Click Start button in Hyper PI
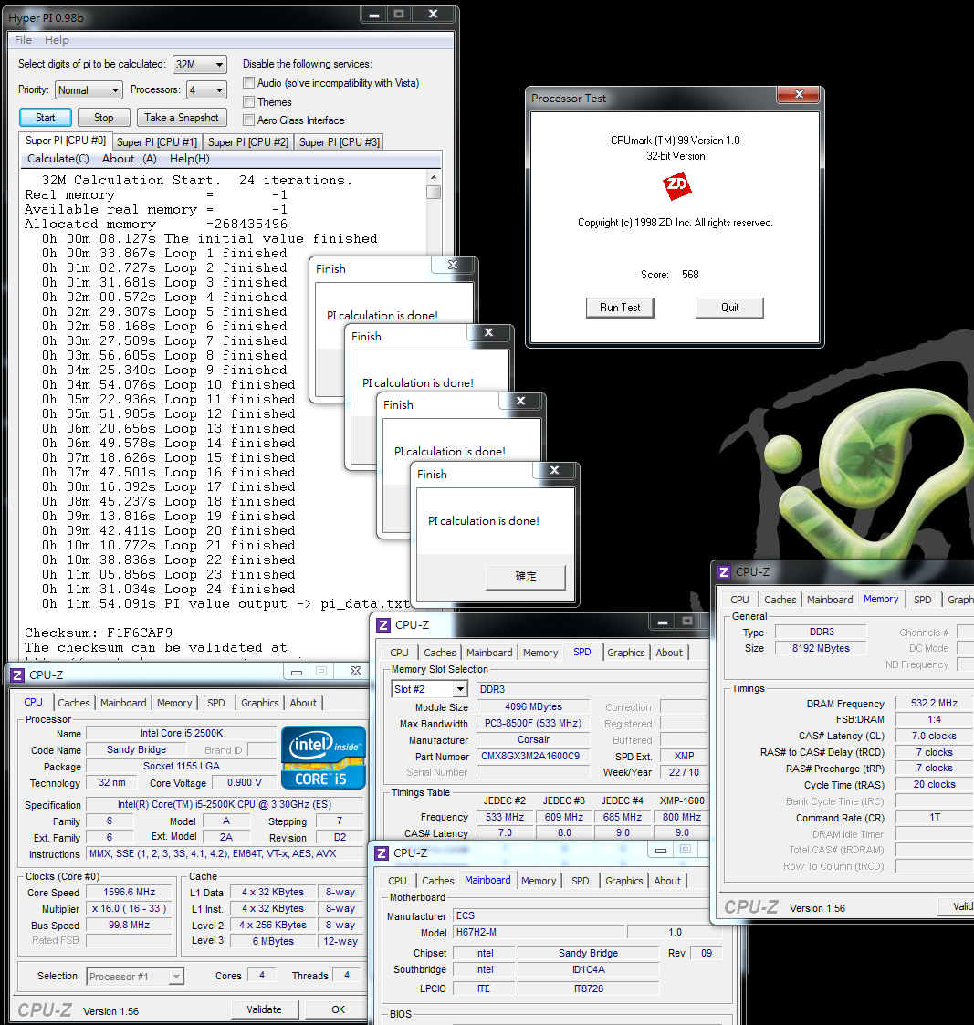 pos(45,118)
